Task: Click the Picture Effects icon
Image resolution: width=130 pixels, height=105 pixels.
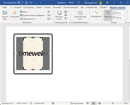Action: [66, 15]
